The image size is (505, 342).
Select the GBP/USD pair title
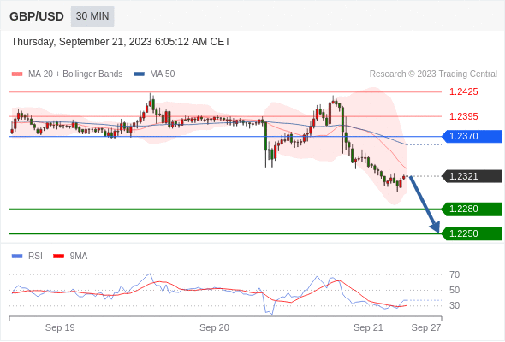[37, 16]
